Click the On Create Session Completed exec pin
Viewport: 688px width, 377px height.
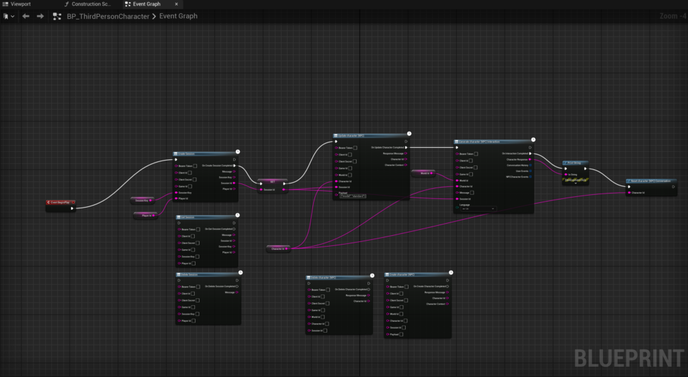[234, 166]
